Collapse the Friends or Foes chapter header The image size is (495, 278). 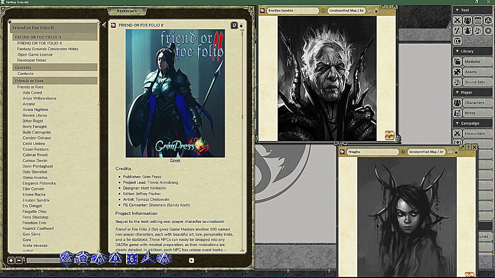pyautogui.click(x=55, y=81)
